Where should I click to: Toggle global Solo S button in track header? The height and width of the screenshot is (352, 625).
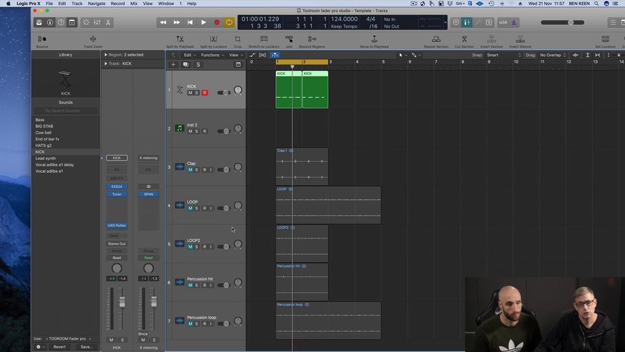(198, 65)
